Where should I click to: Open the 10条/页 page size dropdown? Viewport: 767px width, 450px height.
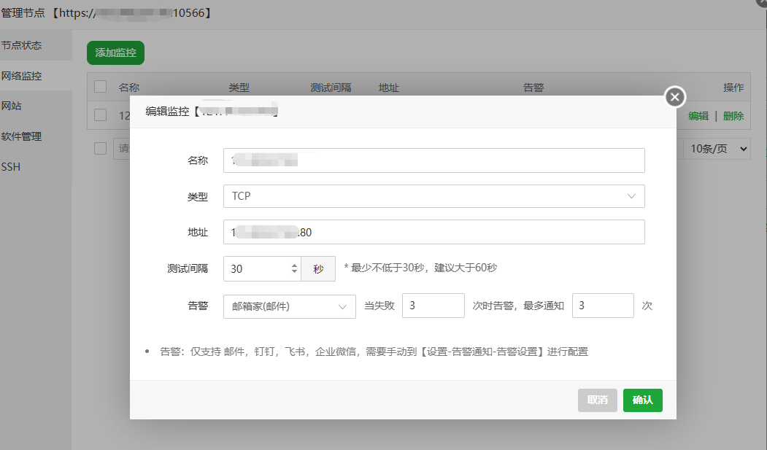(716, 148)
